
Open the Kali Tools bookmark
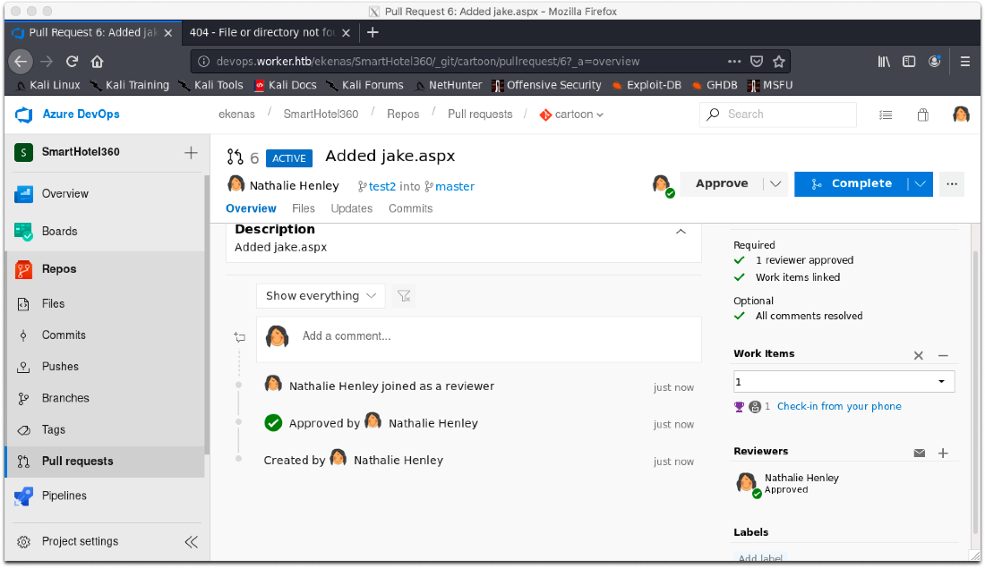pyautogui.click(x=211, y=85)
